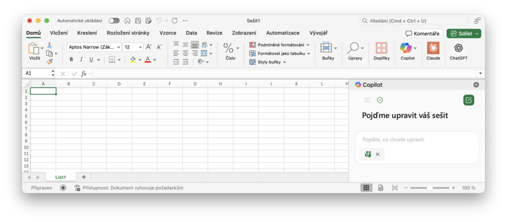Toggle bottom vertical alignment button

click(194, 44)
